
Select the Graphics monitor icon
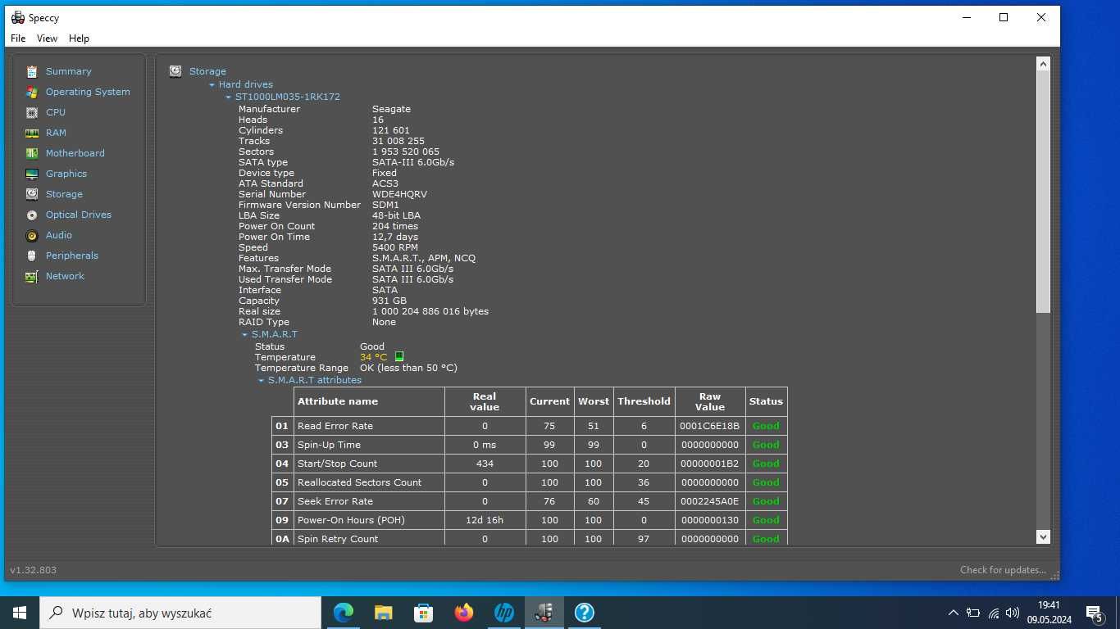[31, 174]
